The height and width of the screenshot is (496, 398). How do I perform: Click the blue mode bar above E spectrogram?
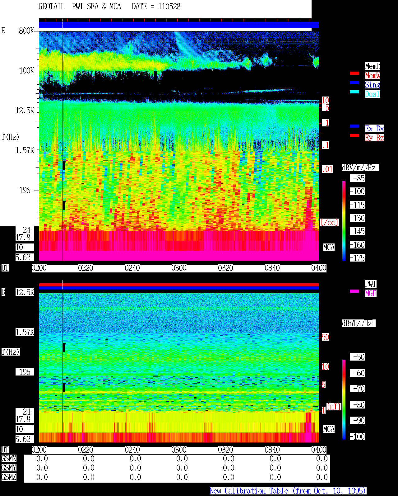(x=179, y=25)
